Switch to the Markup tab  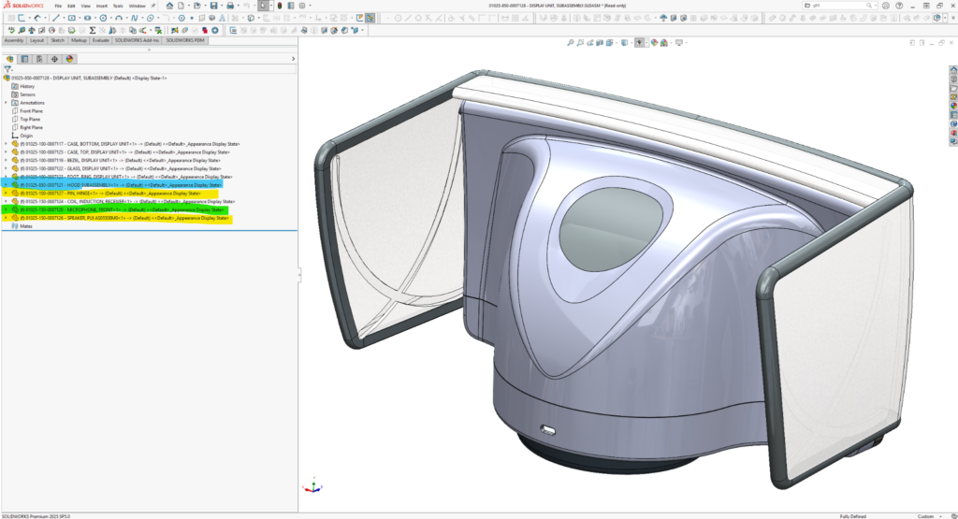(x=79, y=40)
